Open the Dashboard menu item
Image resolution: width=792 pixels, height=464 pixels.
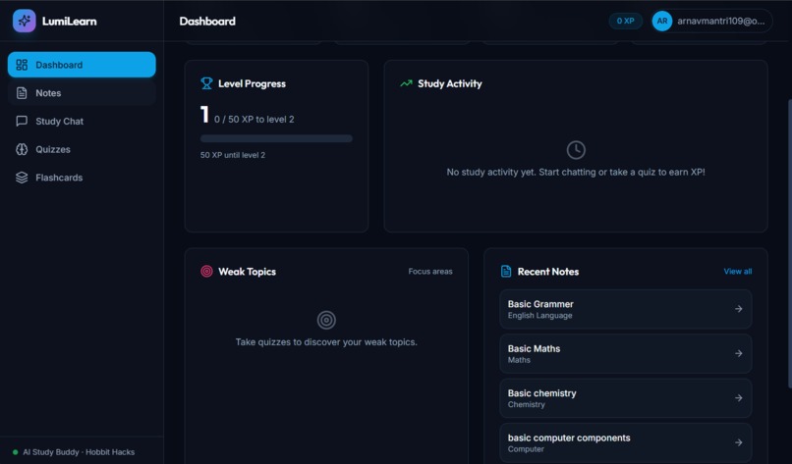click(x=82, y=65)
